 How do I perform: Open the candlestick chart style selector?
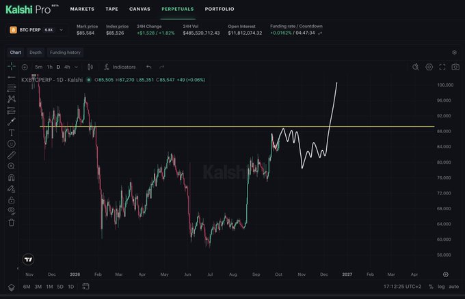pyautogui.click(x=90, y=67)
